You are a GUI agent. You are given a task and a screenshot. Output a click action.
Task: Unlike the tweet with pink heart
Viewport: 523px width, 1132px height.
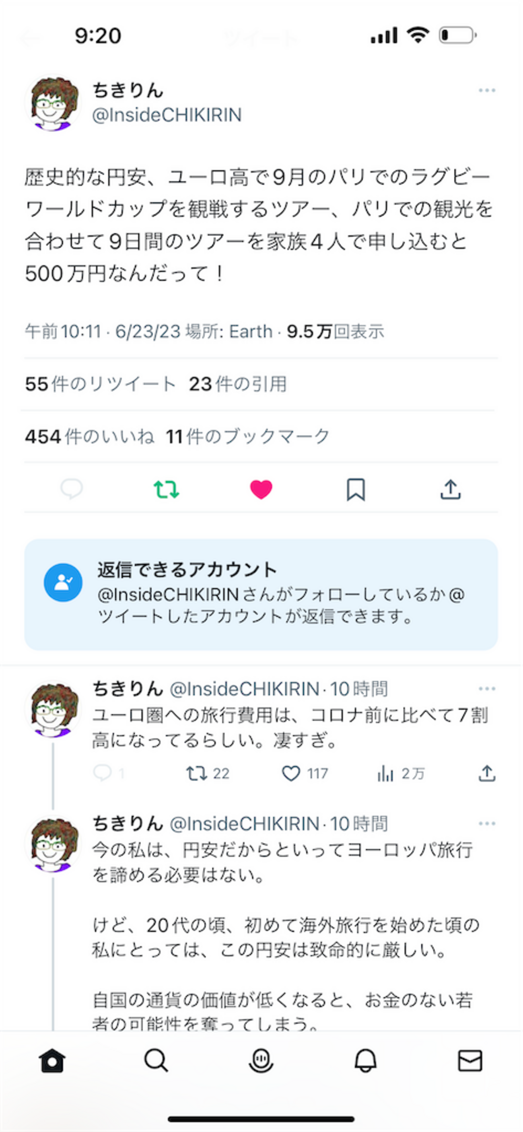(261, 489)
